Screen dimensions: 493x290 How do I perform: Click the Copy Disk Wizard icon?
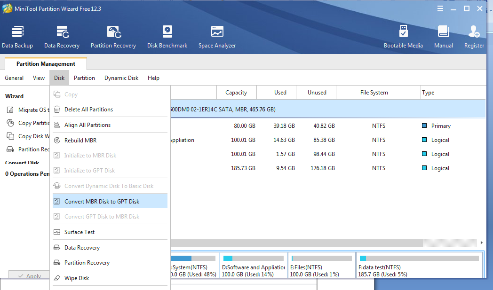(10, 136)
